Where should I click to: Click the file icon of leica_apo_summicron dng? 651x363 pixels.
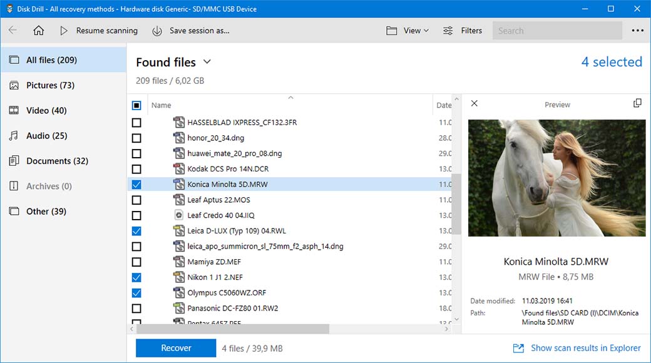[179, 247]
